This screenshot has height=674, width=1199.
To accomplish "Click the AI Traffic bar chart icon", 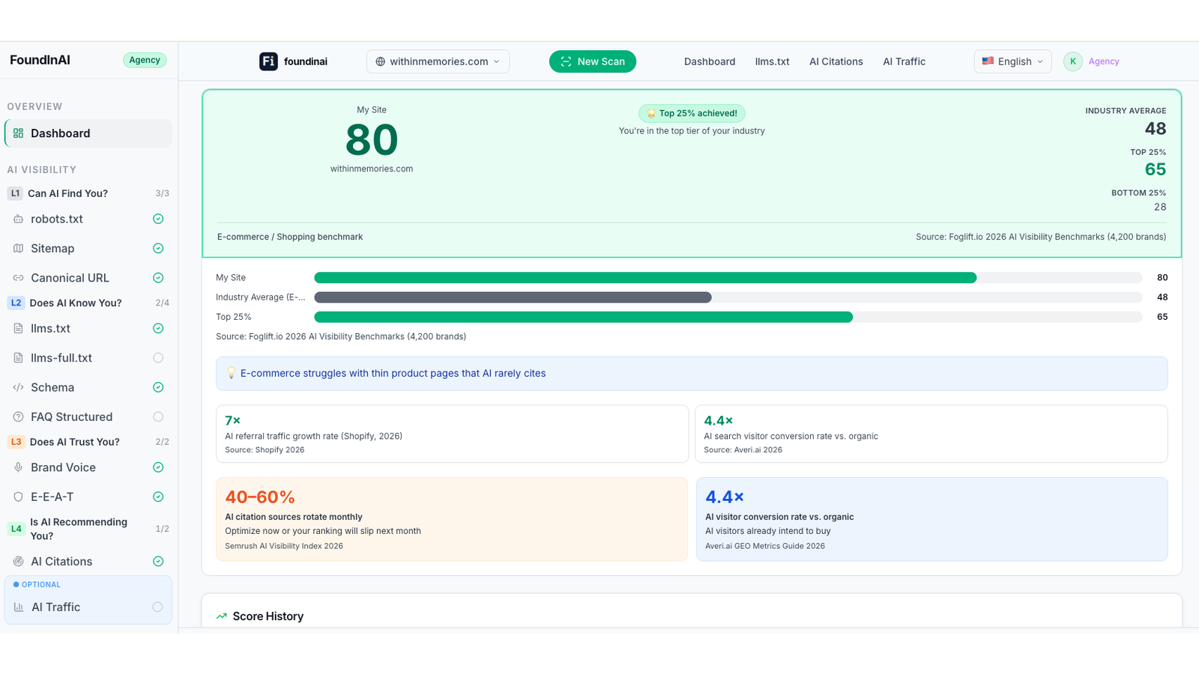I will click(x=19, y=607).
